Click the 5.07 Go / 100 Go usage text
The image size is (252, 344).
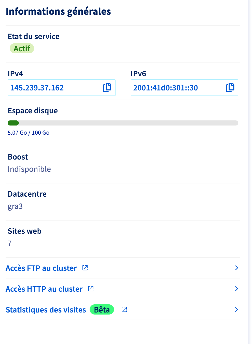tap(29, 133)
